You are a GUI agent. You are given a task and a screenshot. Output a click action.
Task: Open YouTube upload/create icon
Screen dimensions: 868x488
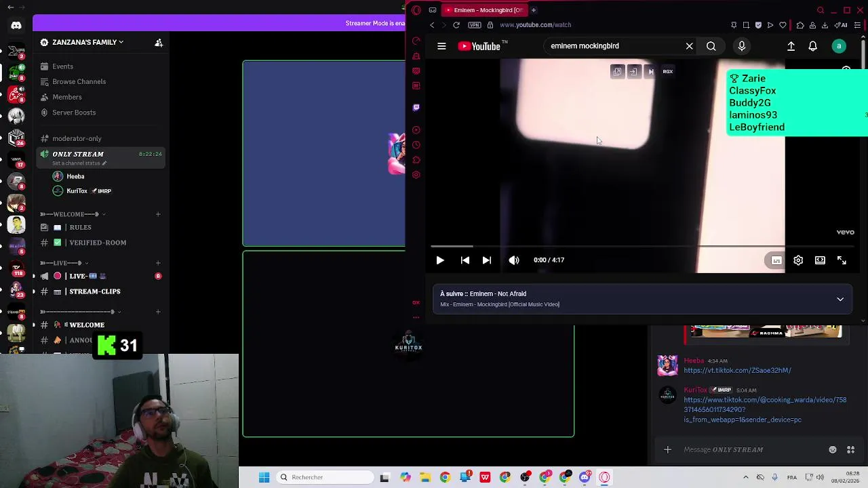[791, 46]
